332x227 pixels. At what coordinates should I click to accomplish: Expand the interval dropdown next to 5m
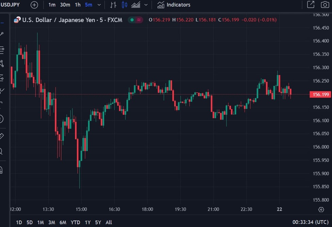[99, 5]
